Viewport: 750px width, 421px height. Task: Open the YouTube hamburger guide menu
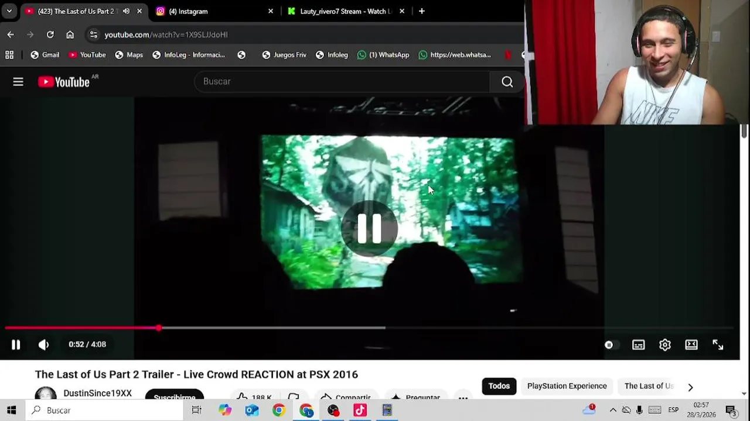(x=18, y=82)
